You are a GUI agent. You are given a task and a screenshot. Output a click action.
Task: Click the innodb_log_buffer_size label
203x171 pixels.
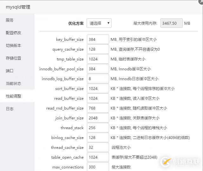(63, 79)
